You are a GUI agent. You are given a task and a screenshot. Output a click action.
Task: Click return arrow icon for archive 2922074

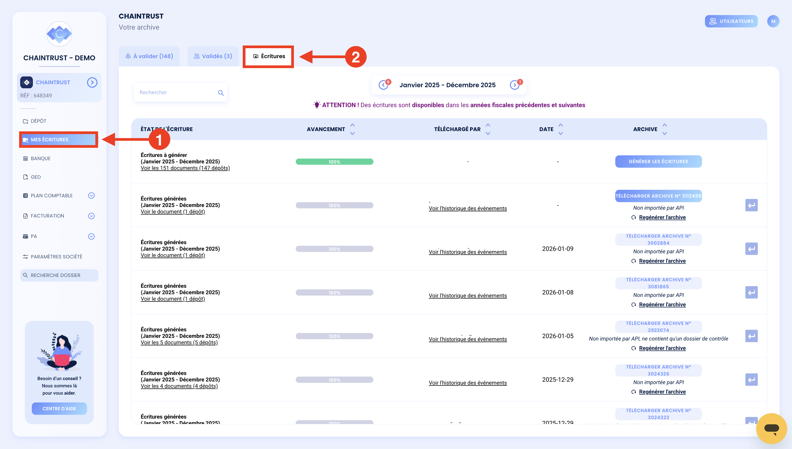click(x=752, y=336)
